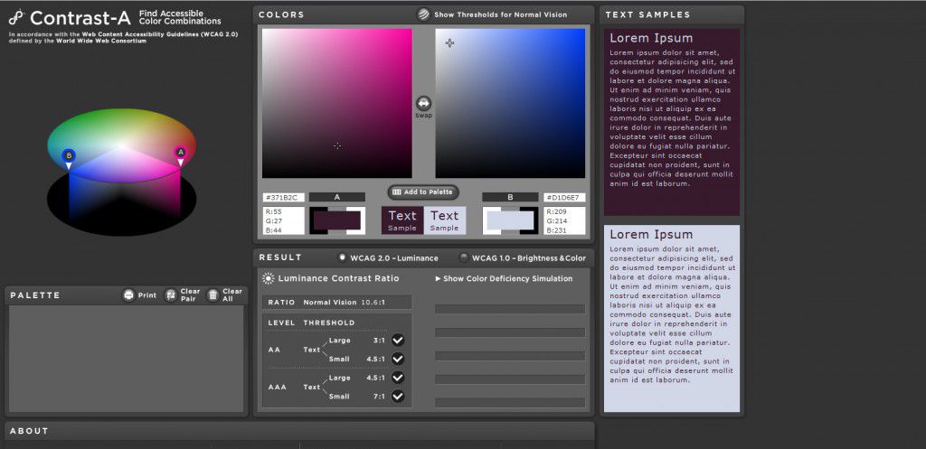Click the Print palette icon
This screenshot has width=926, height=449.
129,295
